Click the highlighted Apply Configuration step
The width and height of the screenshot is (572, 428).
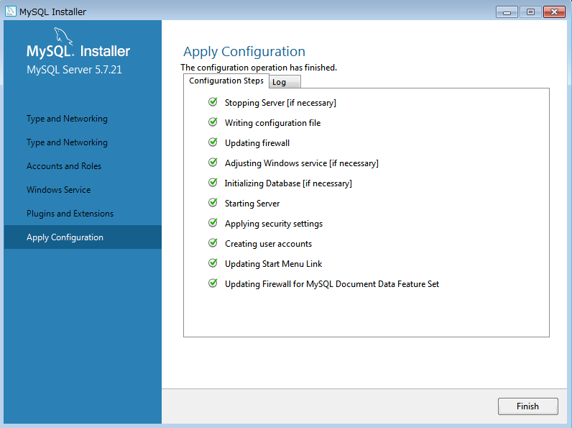[65, 237]
